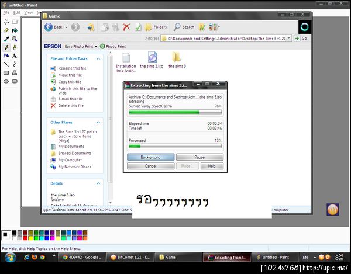Screen dimensions: 351x274
Task: Select the Brush tool in Paint
Action: 15,47
